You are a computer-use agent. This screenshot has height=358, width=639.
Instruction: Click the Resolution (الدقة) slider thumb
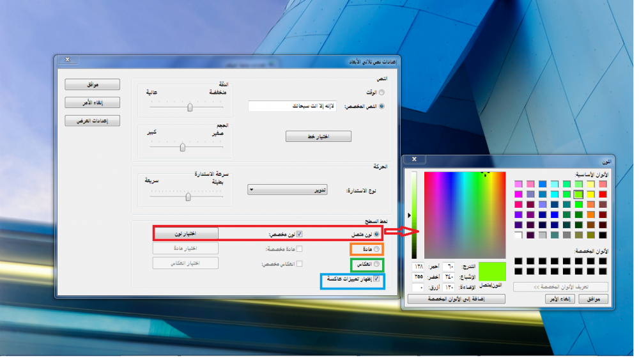(190, 108)
